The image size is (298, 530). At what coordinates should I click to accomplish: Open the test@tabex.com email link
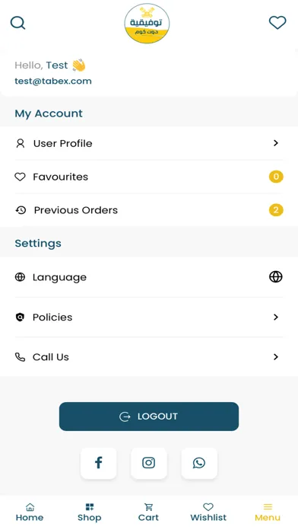[53, 81]
